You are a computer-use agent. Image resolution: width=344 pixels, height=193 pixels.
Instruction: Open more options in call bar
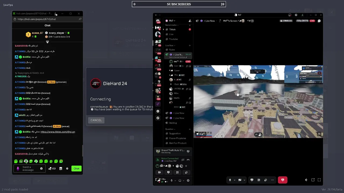click(273, 180)
